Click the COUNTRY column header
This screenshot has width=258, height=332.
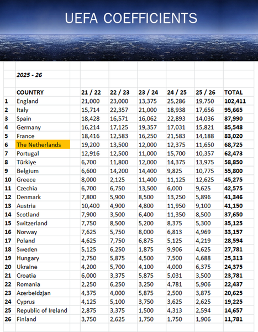[30, 92]
